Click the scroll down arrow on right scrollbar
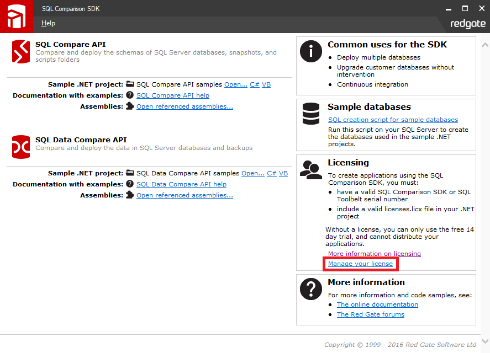 tap(485, 340)
